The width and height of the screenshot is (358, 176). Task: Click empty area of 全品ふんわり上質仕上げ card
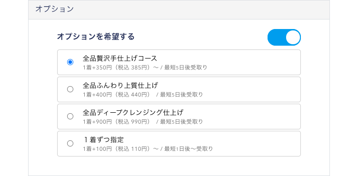pyautogui.click(x=251, y=89)
